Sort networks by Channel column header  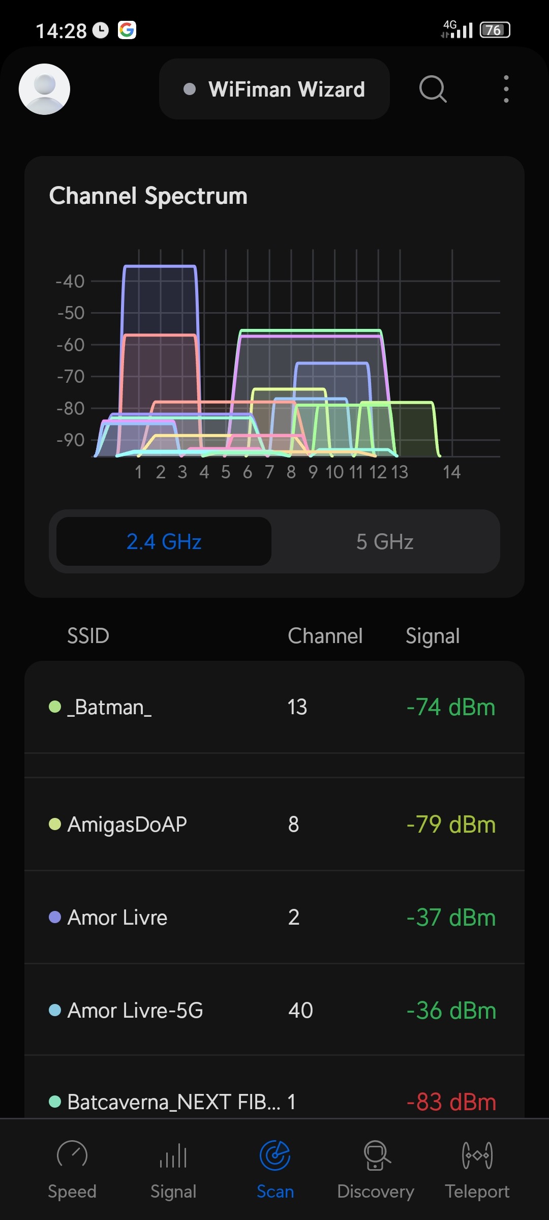click(325, 636)
